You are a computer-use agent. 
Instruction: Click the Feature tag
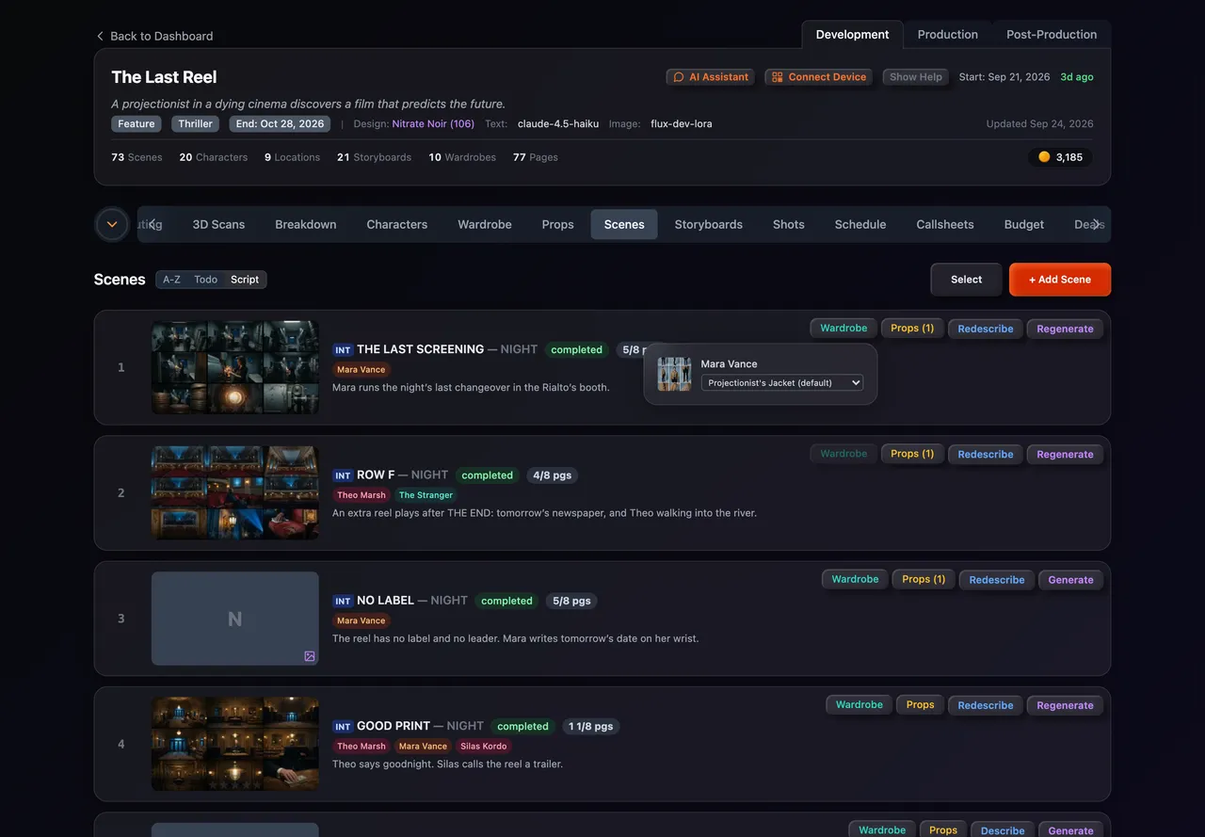(x=137, y=123)
